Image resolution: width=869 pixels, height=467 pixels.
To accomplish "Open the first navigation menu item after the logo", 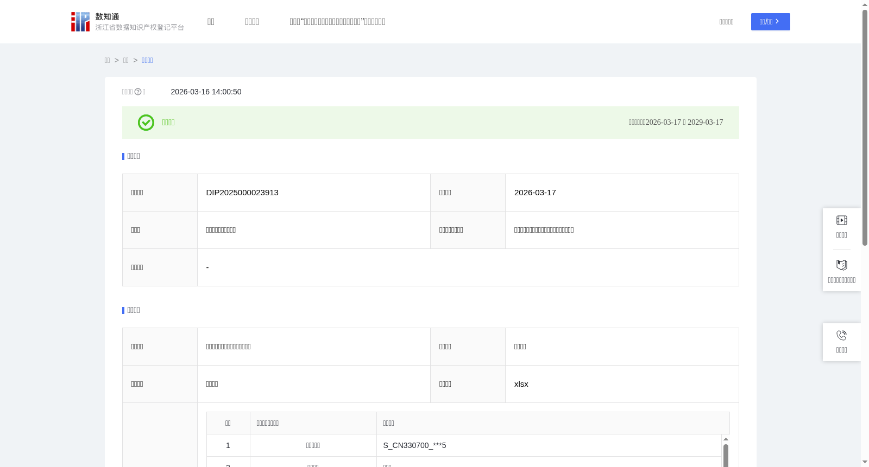I will click(x=211, y=22).
